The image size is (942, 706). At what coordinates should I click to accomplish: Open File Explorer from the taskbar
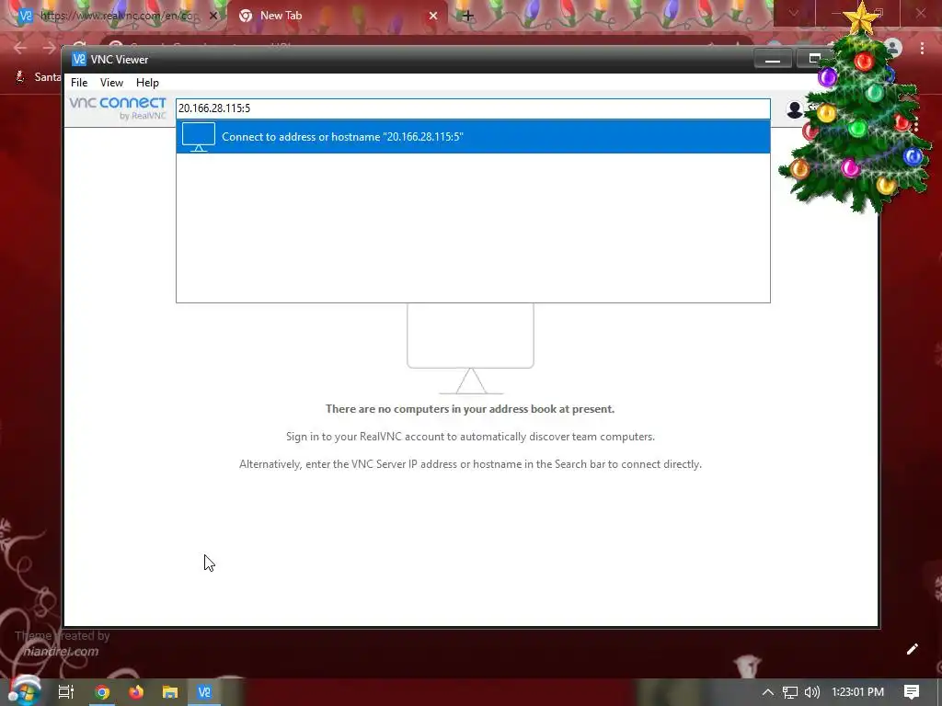point(170,692)
